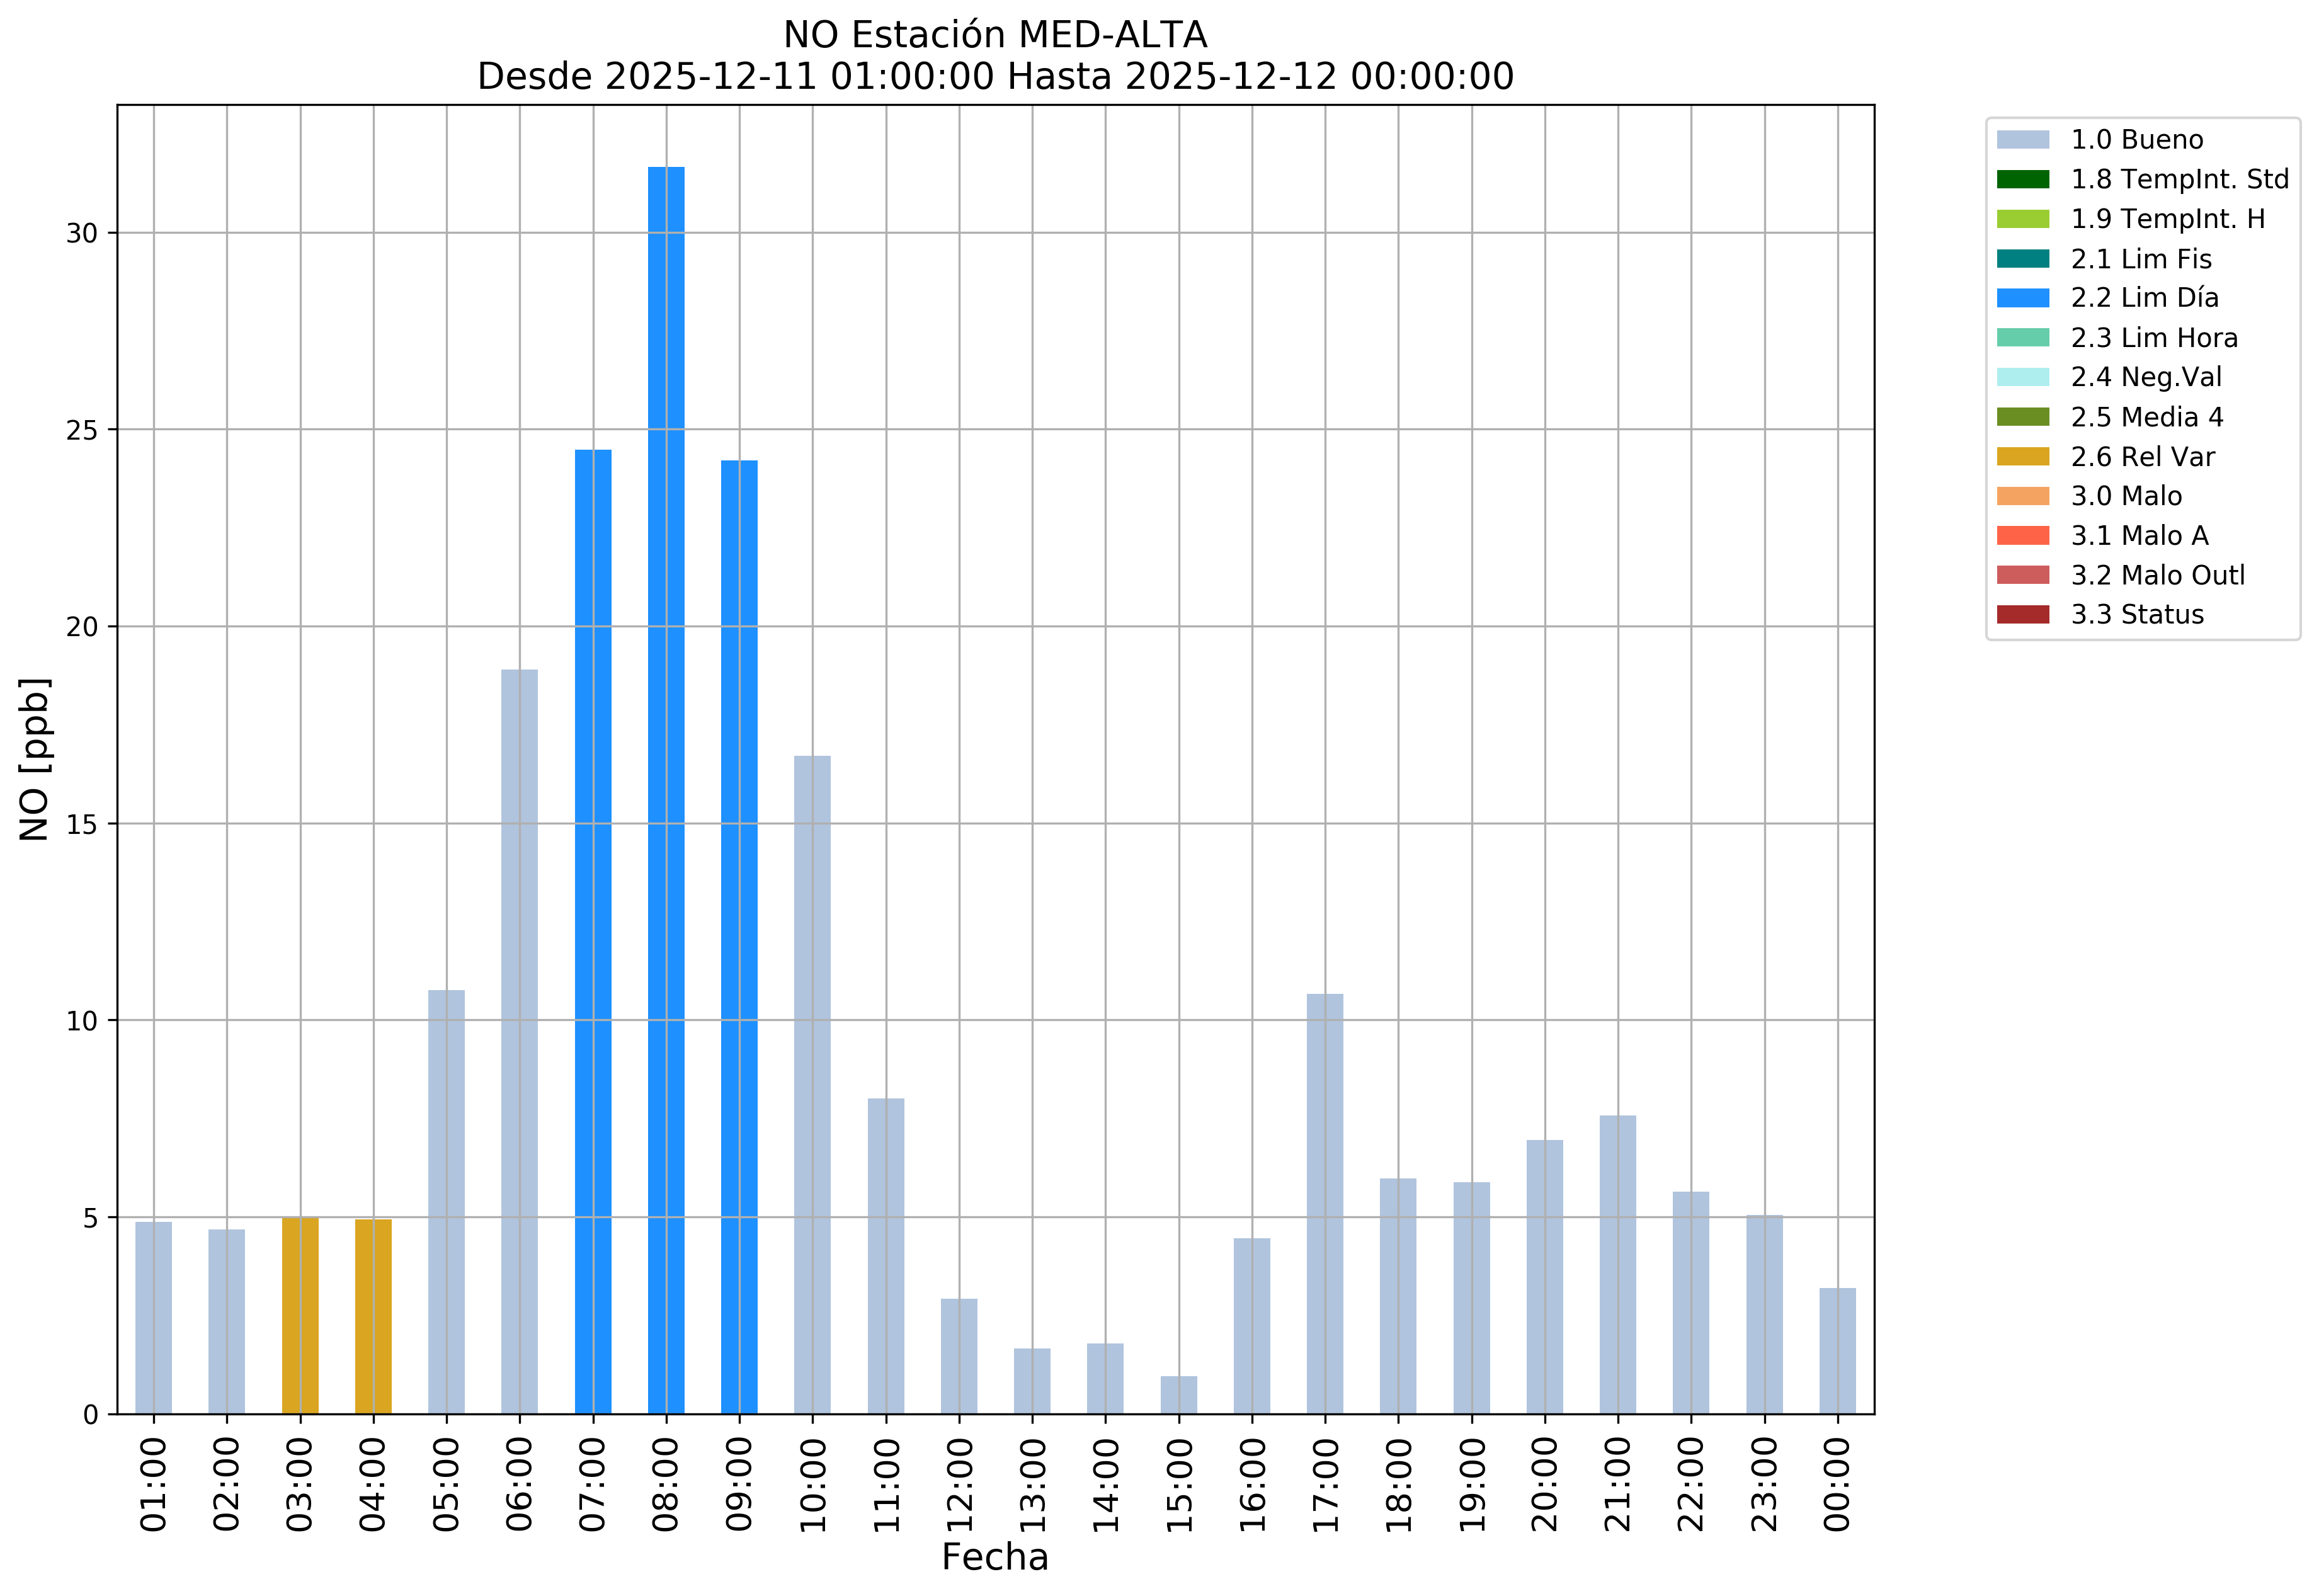Click the golden bar at 03:00
Screen dimensions: 2319x1596
pos(300,1315)
